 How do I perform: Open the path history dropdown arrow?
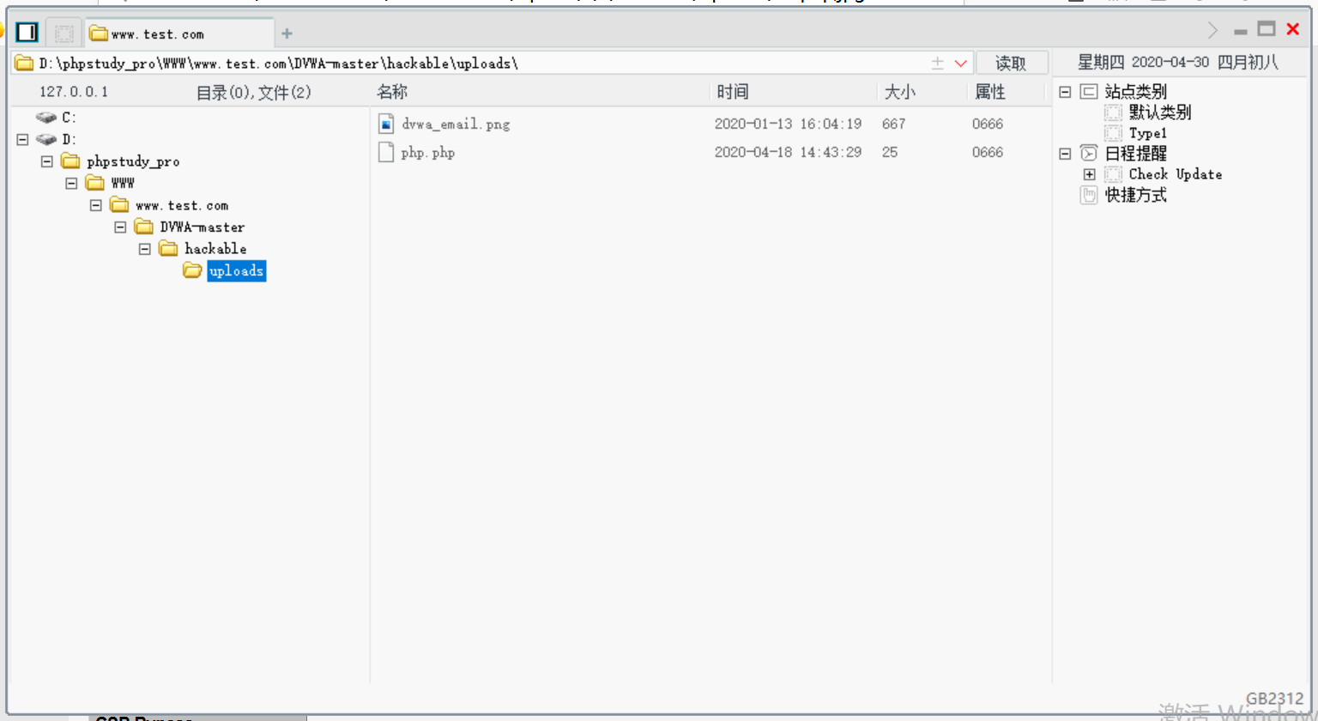(x=961, y=64)
